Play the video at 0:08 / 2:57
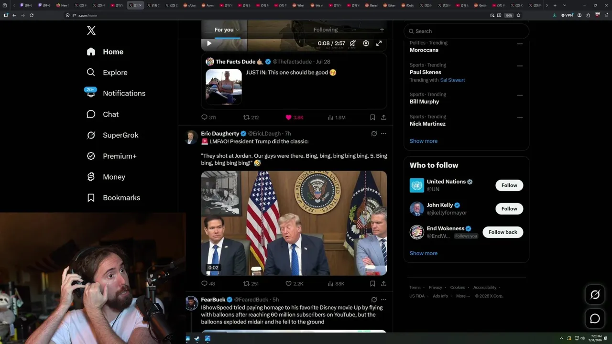This screenshot has width=612, height=344. coord(209,43)
